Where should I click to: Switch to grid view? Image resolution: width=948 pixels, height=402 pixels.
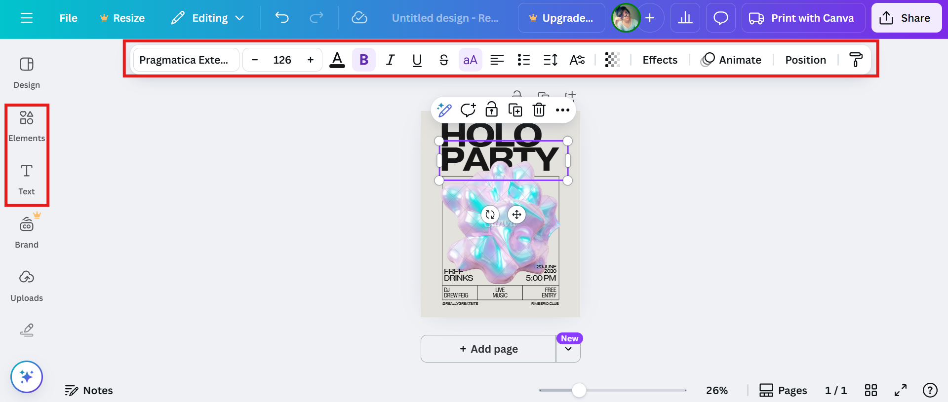pyautogui.click(x=871, y=390)
